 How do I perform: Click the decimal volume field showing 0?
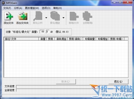(x=48, y=32)
